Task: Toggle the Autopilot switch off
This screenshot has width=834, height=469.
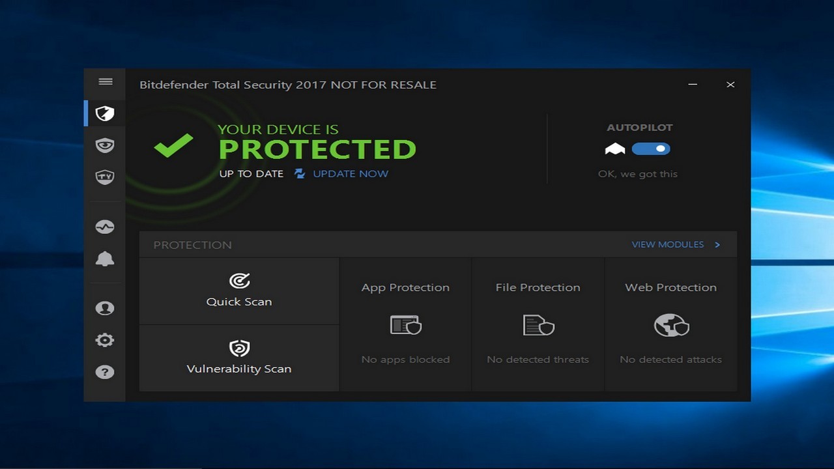Action: [x=651, y=149]
